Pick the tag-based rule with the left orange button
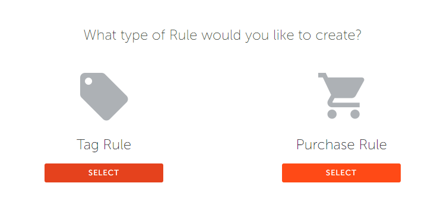The image size is (434, 215). [104, 173]
